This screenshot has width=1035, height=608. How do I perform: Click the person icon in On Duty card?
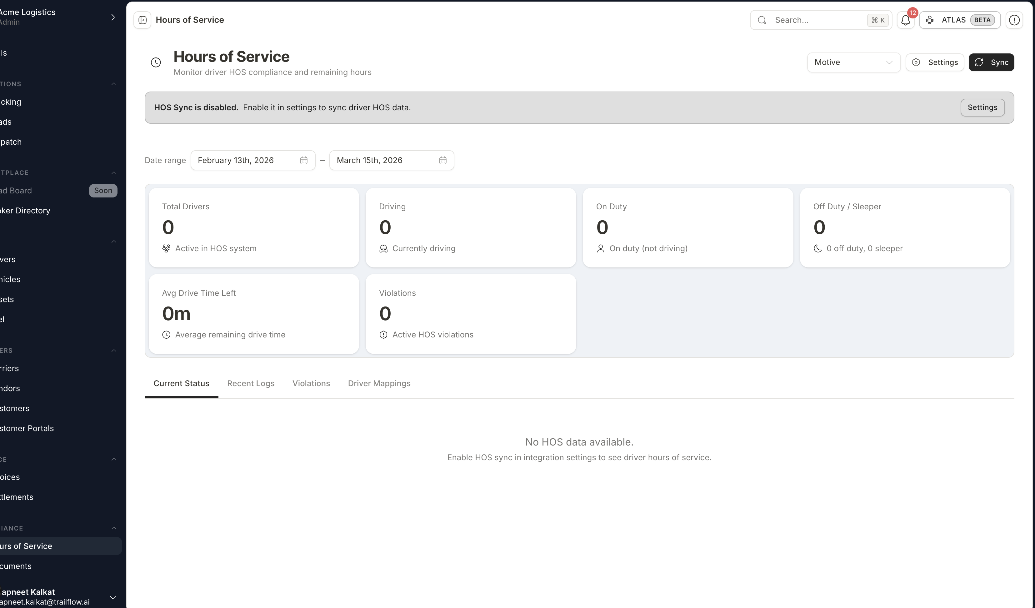600,248
